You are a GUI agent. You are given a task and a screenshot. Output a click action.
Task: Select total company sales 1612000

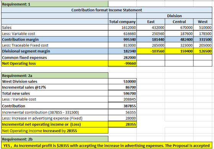tap(122, 27)
